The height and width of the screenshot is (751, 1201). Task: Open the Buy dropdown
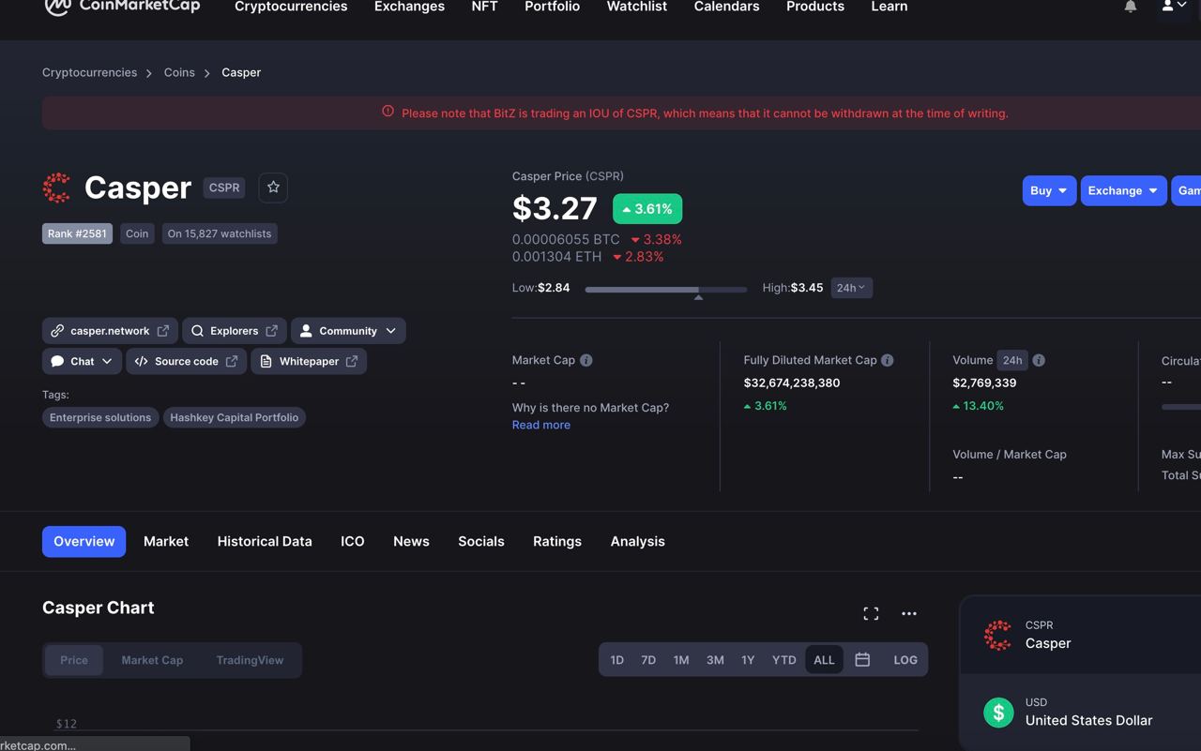click(x=1049, y=190)
